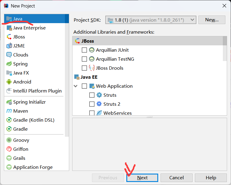Click the Spring Initializr icon
231x185 pixels.
9,102
